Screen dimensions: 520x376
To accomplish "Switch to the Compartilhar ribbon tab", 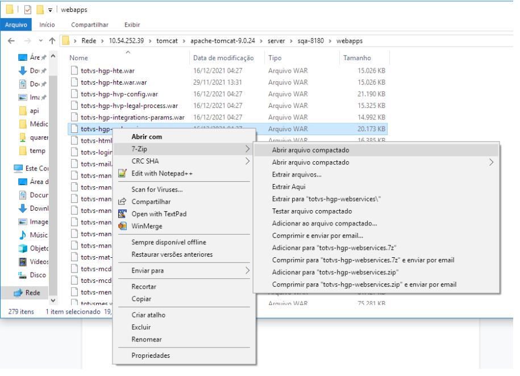I will point(90,25).
